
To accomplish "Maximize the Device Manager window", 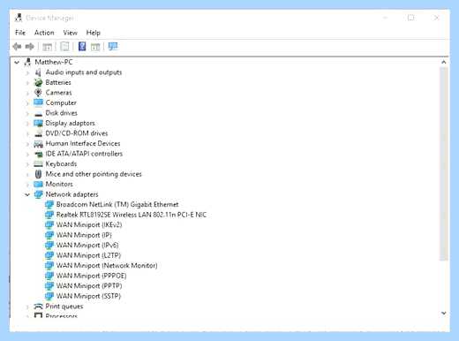I will (410, 18).
